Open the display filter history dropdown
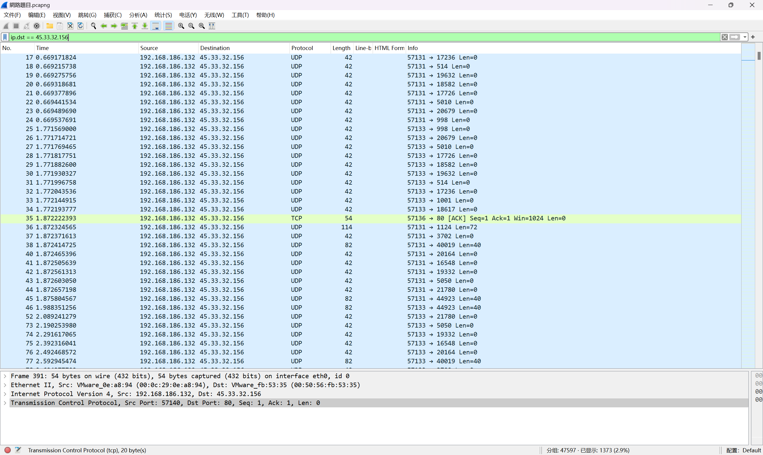This screenshot has width=763, height=455. point(745,37)
